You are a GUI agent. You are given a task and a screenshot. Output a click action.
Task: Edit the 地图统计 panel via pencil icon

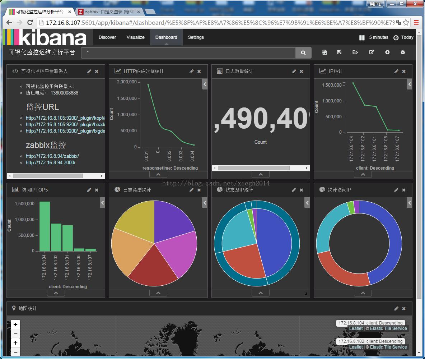point(396,309)
